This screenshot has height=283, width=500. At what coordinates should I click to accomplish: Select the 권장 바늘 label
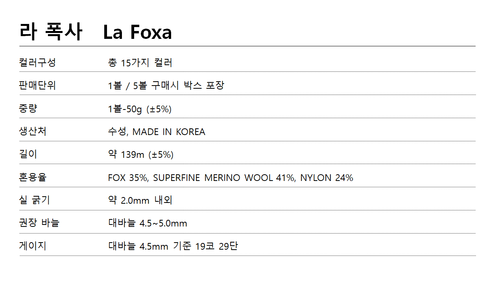click(x=39, y=223)
